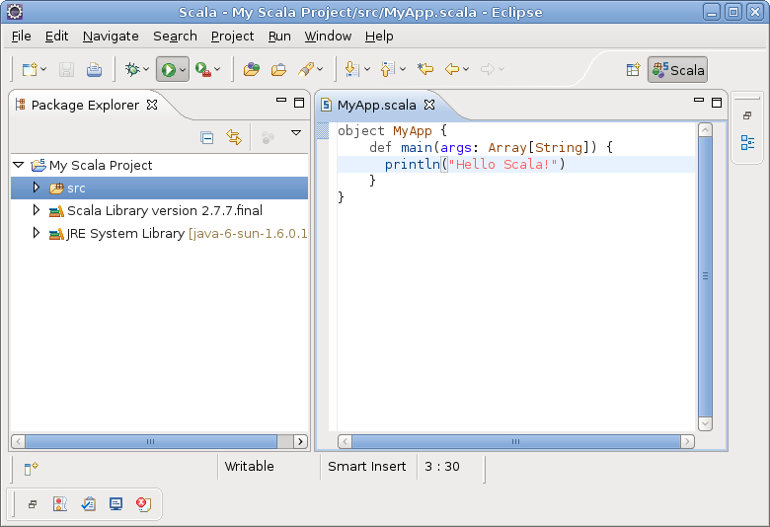Click the Open Perspective icon
Screen dimensions: 770x527
click(634, 69)
